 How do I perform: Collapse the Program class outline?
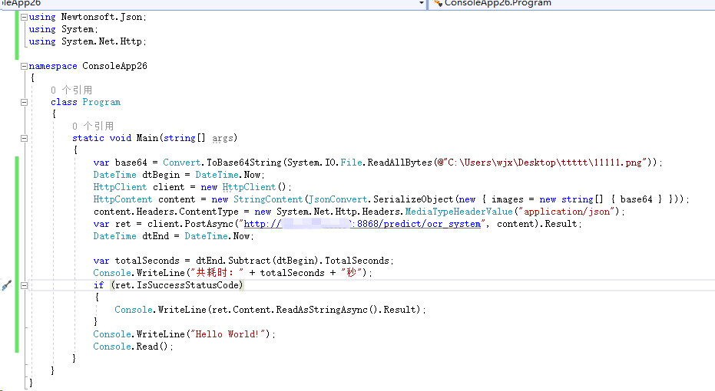coord(24,102)
